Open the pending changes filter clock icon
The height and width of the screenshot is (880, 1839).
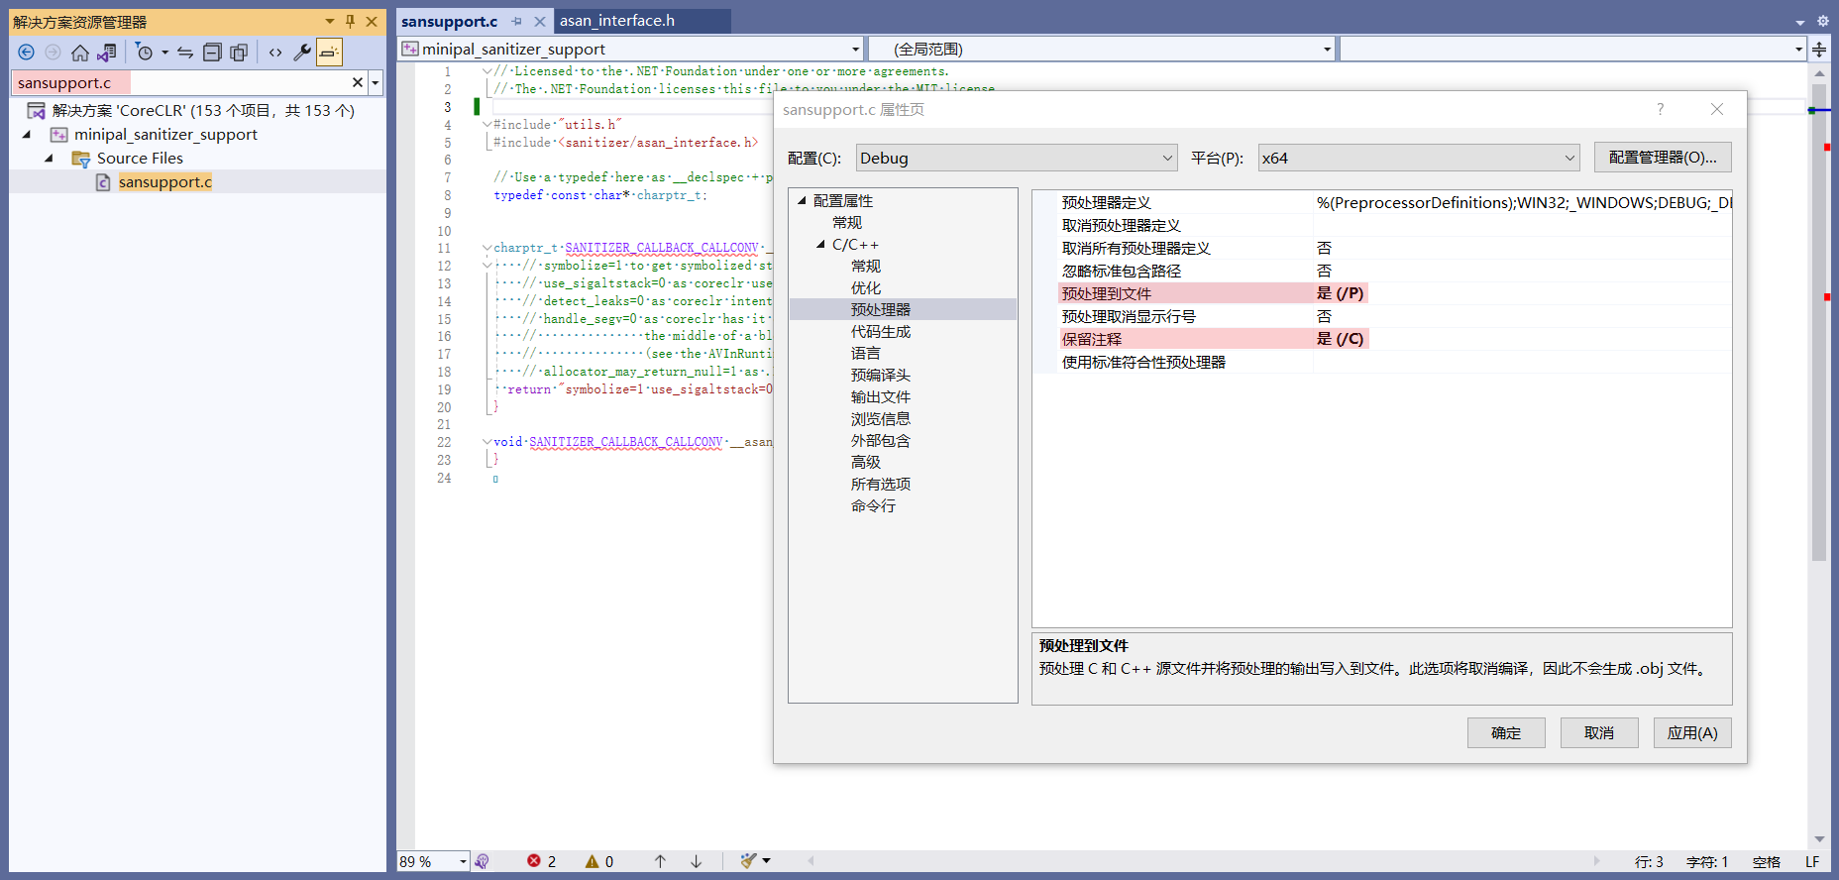145,53
